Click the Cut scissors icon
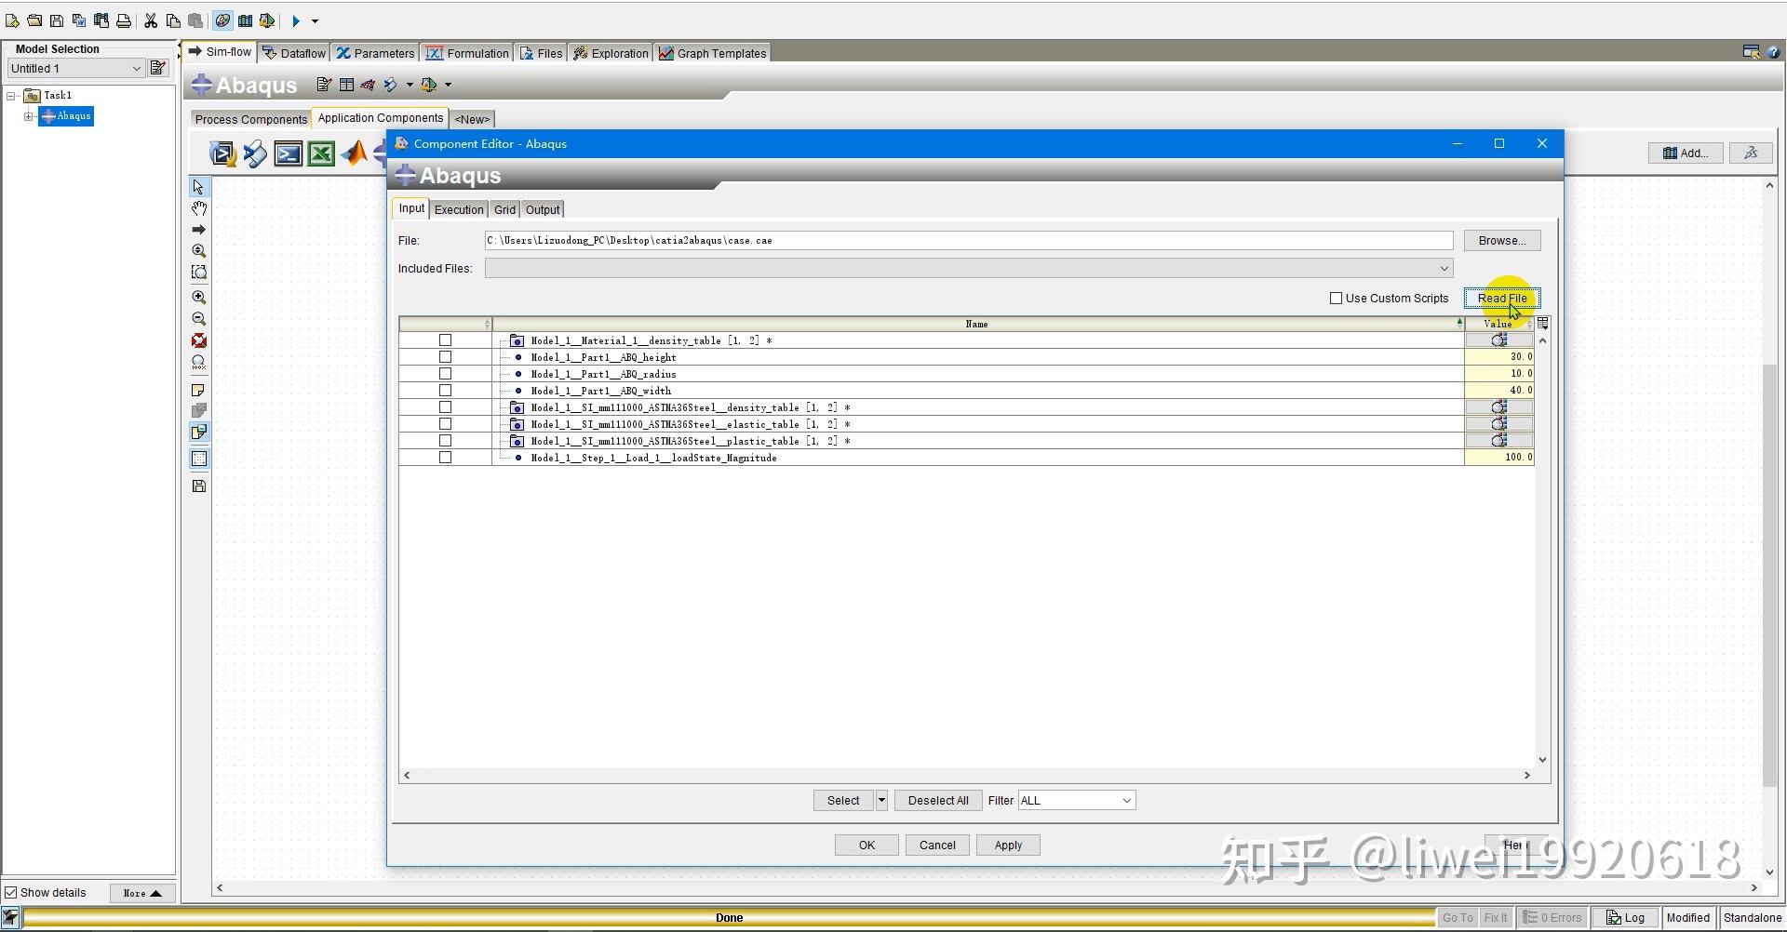 pos(151,20)
